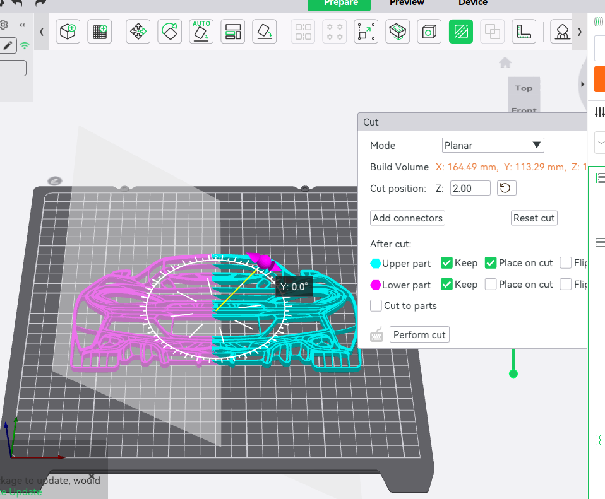This screenshot has width=605, height=499.
Task: Click the Cut position Z input field
Action: pos(470,189)
